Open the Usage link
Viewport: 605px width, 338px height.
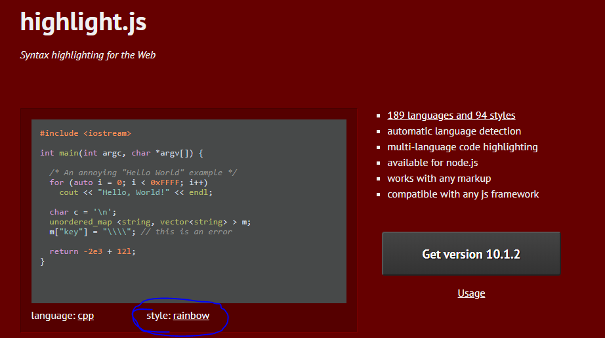[471, 293]
